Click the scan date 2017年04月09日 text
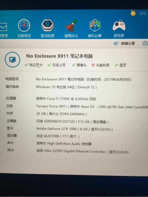Viewport: 148px width, 197px height. click(117, 80)
